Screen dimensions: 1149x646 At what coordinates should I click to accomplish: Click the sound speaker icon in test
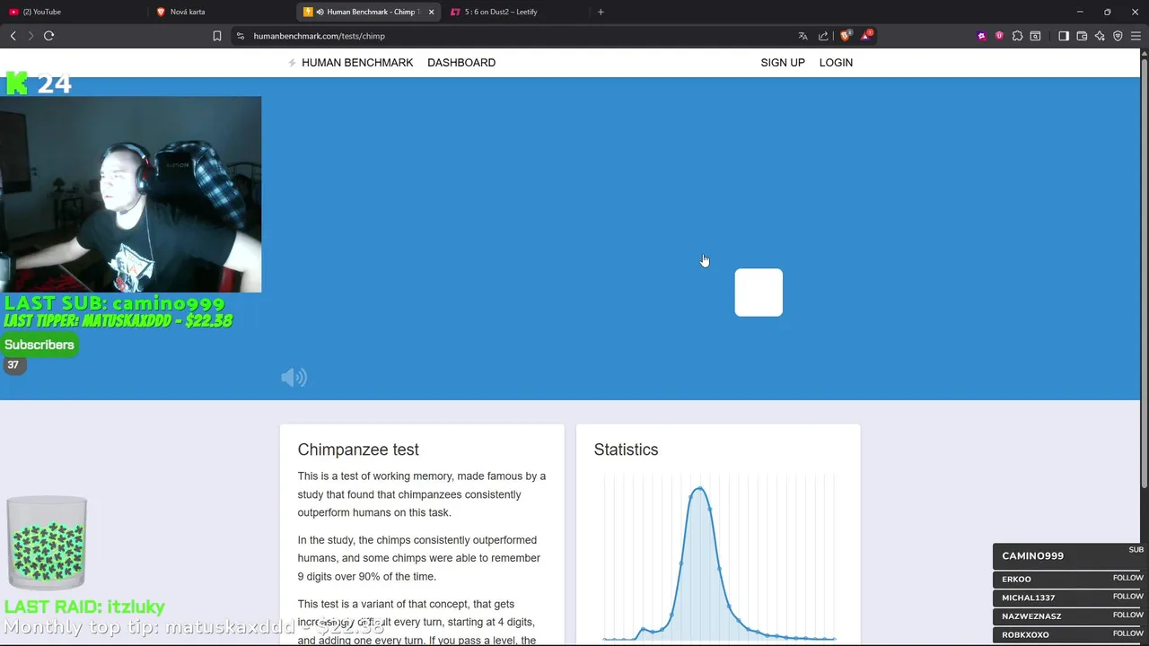click(x=294, y=378)
